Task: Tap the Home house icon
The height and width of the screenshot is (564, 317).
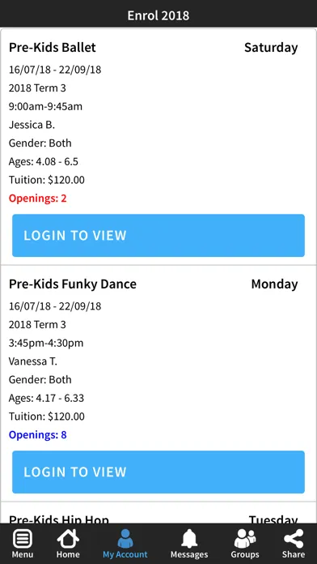Action: [68, 539]
